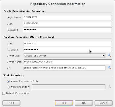The image size is (115, 107).
Task: Enable the Default Connection checkbox
Action: pos(4,93)
